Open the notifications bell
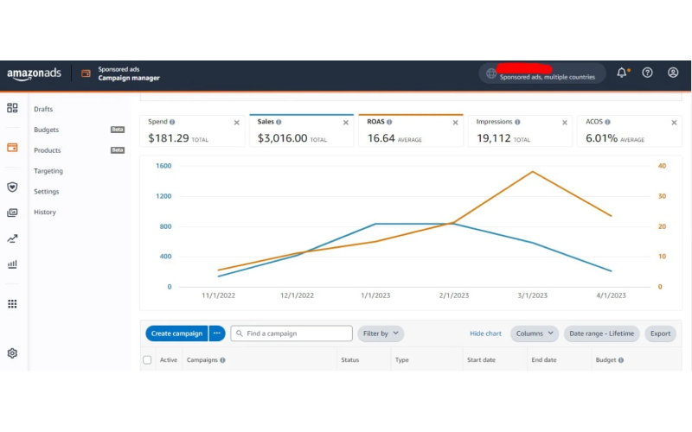 click(x=621, y=73)
